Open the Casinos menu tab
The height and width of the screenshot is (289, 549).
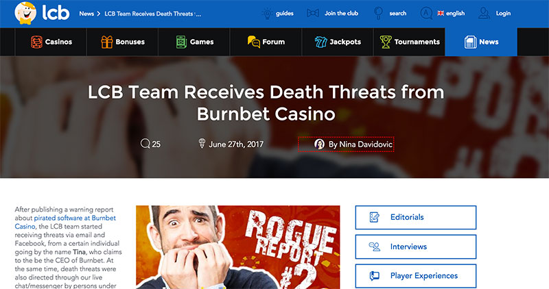pos(51,42)
